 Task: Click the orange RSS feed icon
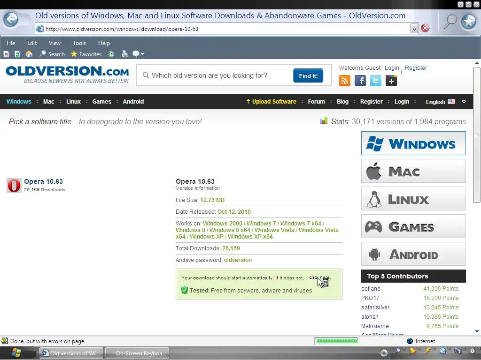(x=345, y=81)
